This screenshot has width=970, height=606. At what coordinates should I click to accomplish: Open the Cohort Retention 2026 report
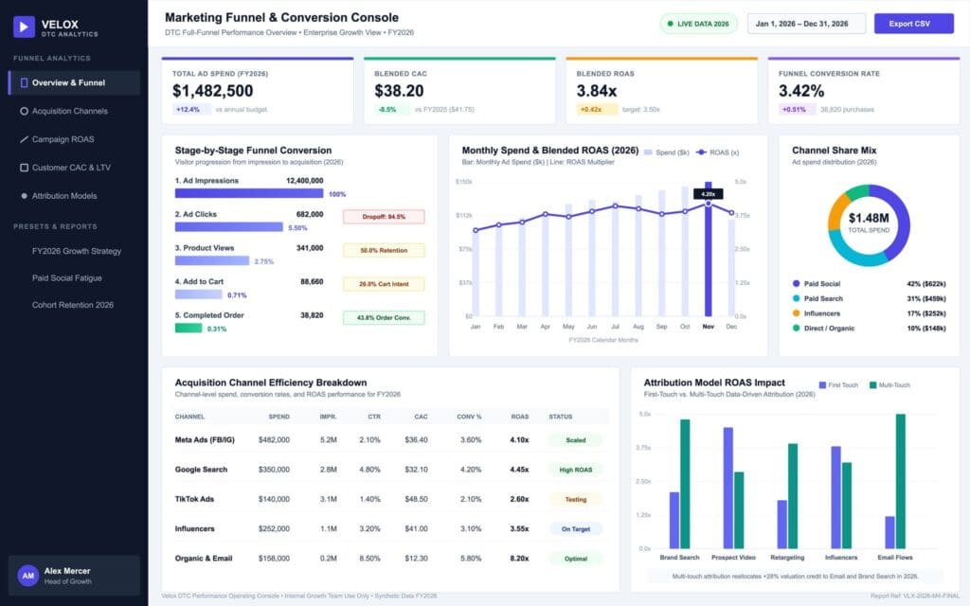point(73,305)
